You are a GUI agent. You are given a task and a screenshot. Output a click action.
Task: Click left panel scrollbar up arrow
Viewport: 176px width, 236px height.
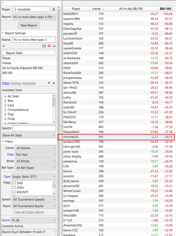[59, 7]
